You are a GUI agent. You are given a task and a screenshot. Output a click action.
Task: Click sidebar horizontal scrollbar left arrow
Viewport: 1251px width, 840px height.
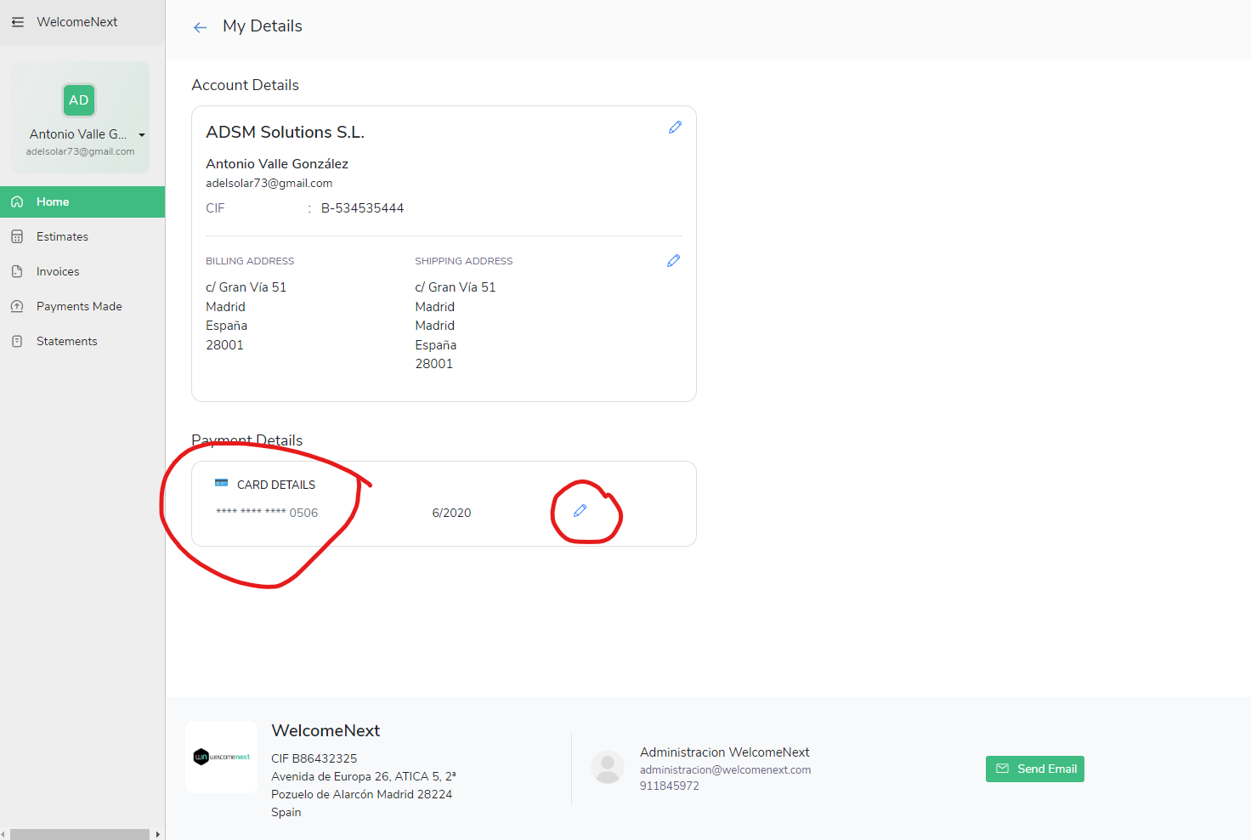[3, 834]
